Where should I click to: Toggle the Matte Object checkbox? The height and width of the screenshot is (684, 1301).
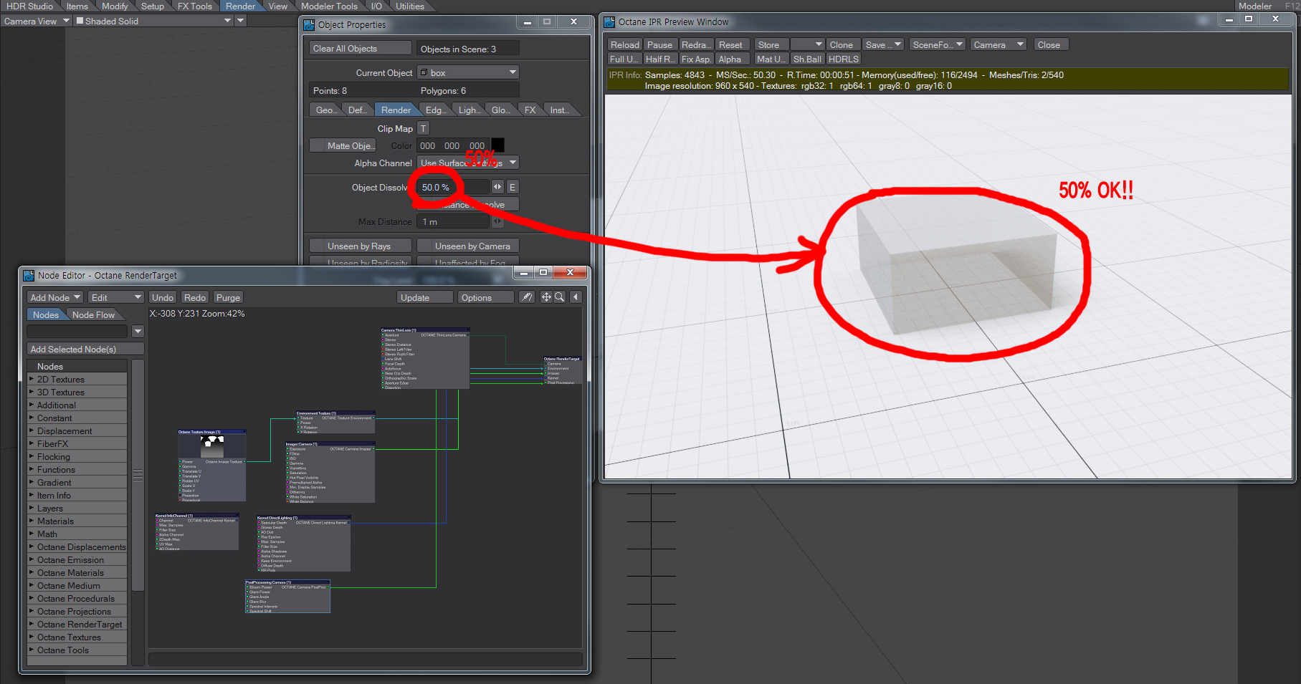pyautogui.click(x=343, y=145)
